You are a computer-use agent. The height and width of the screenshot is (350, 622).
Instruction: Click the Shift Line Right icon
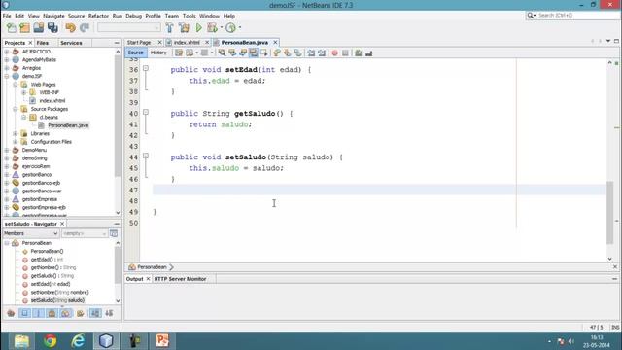pyautogui.click(x=322, y=52)
